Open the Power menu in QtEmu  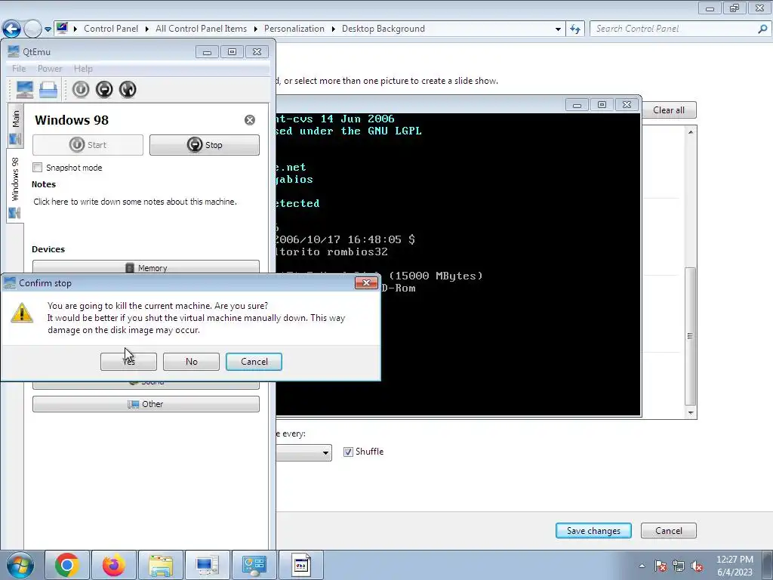50,69
